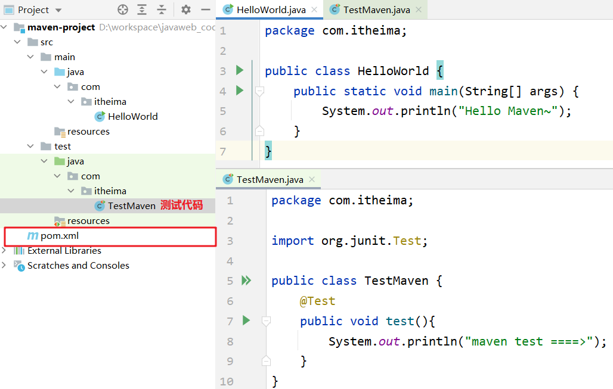The image size is (613, 389).
Task: Collapse the test folder node
Action: click(x=32, y=146)
